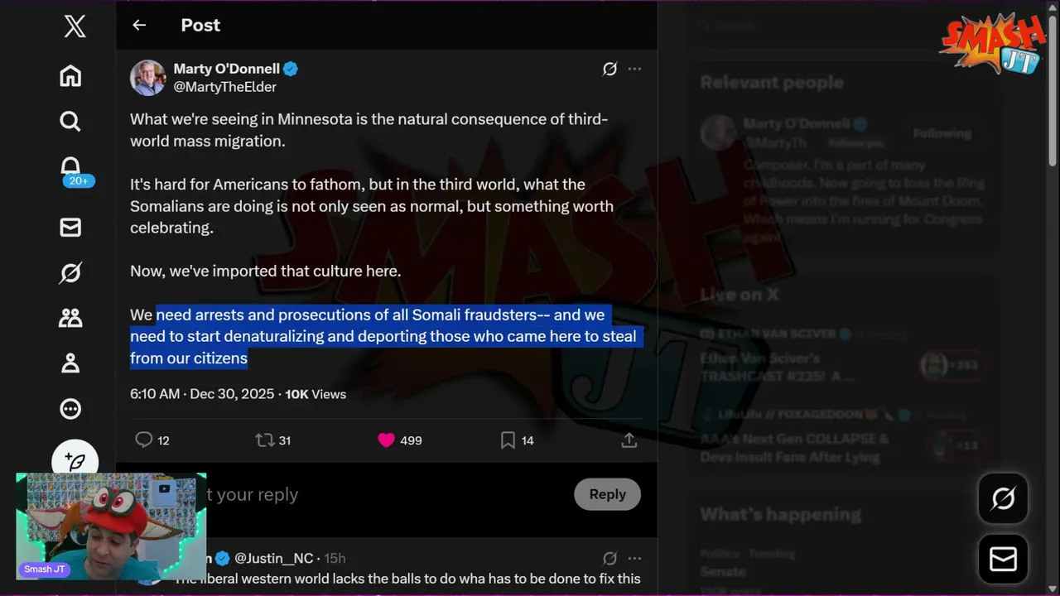Open Direct Messages in the sidebar

click(x=70, y=228)
